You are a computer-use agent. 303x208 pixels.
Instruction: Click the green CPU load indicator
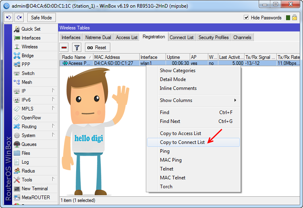point(288,18)
